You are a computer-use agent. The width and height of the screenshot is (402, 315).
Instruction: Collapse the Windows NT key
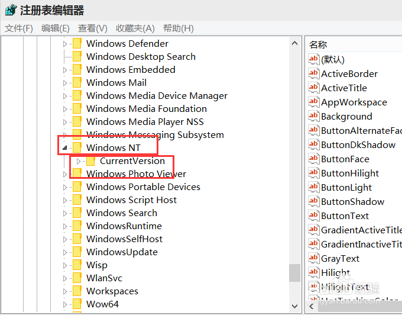pos(65,148)
